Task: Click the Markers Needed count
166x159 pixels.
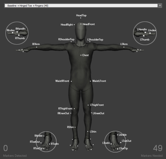Action: pos(158,148)
